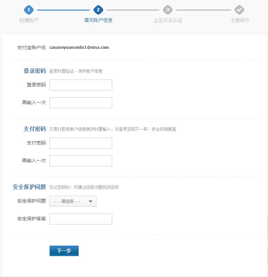The height and width of the screenshot is (277, 268).
Task: Focus the 登录密码 input box
Action: 80,85
